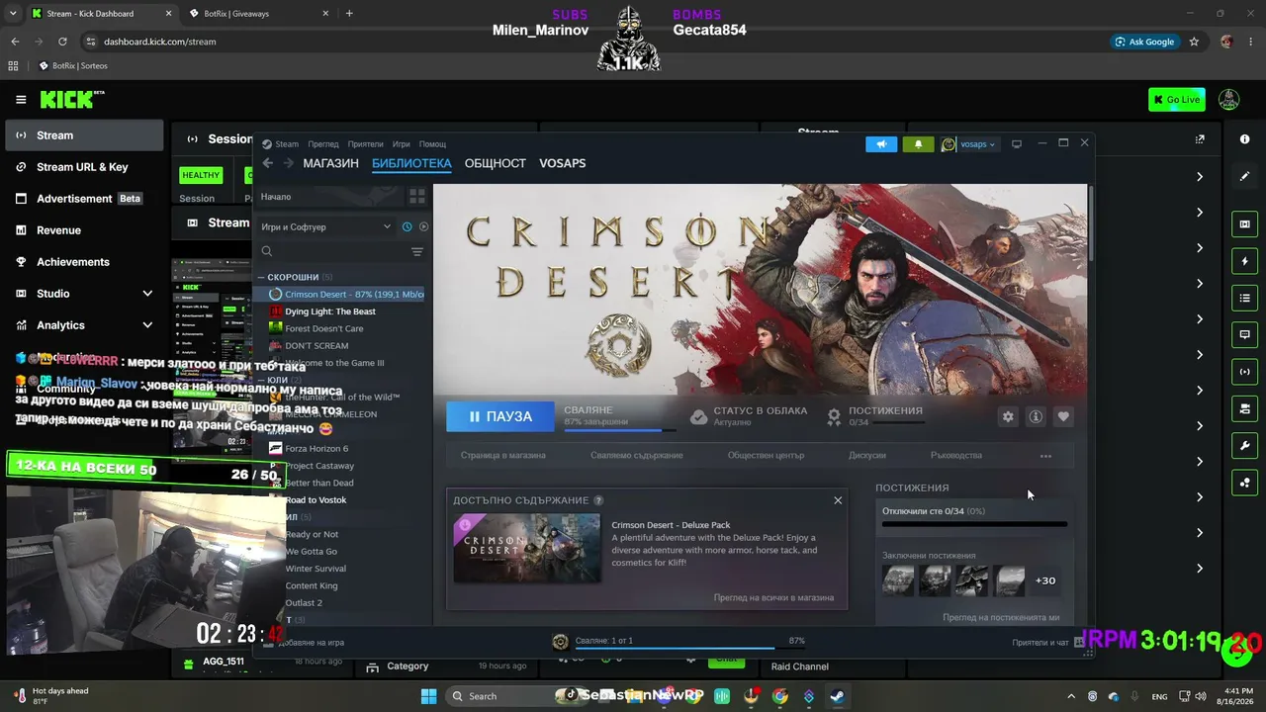Open the Games and Software filter dropdown
1266x712 pixels.
tap(326, 226)
